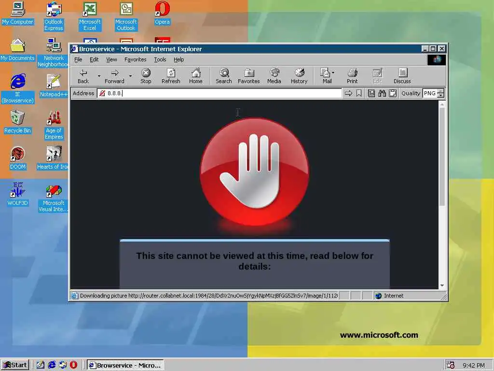This screenshot has height=371, width=494.
Task: Open the Opera desktop shortcut
Action: click(162, 13)
